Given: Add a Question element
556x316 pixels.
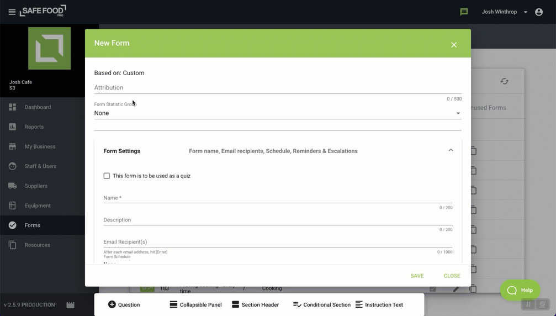Looking at the screenshot, I should pyautogui.click(x=124, y=304).
